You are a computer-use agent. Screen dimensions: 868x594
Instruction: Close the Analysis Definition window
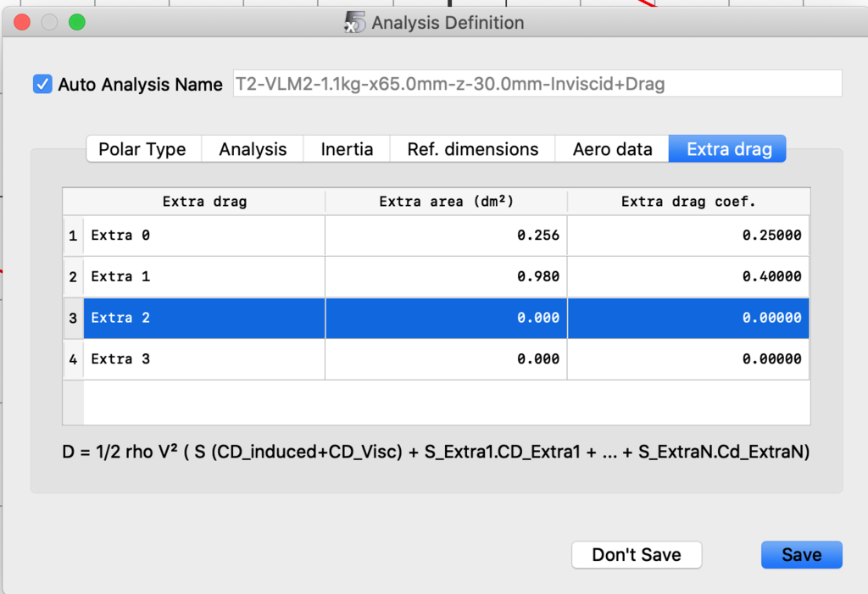[x=22, y=23]
